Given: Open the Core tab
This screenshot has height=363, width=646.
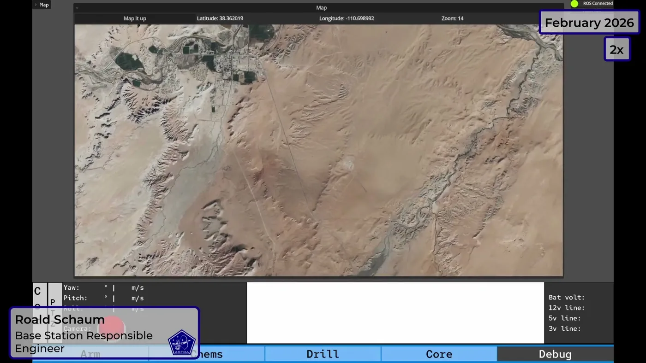Looking at the screenshot, I should [439, 354].
